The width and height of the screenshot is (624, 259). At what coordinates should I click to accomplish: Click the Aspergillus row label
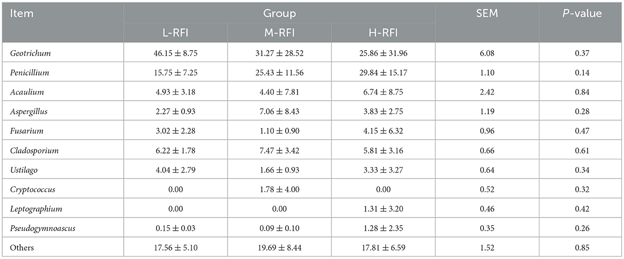[28, 112]
